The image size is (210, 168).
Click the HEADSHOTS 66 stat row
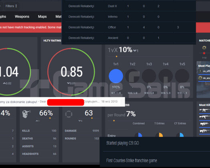tap(39, 154)
